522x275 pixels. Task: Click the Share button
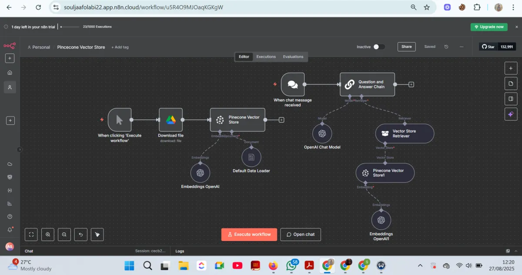coord(407,47)
